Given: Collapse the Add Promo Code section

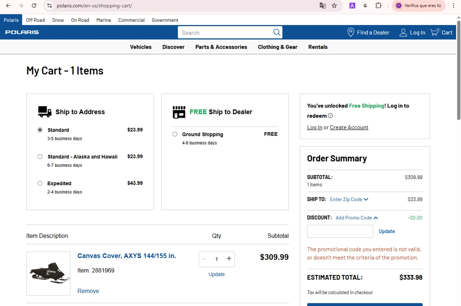Looking at the screenshot, I should (357, 218).
